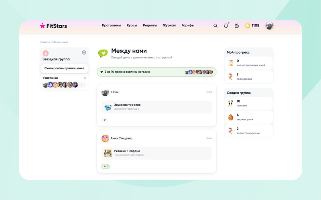The image size is (321, 200).
Task: Click the gift box icon
Action: click(237, 26)
